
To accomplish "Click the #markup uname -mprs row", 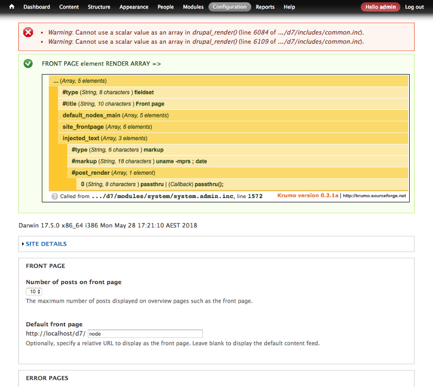I will point(238,161).
